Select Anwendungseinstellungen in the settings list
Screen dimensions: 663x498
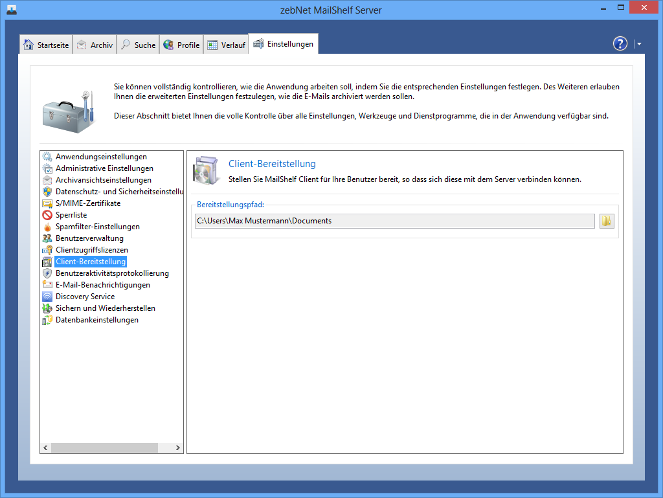tap(101, 157)
